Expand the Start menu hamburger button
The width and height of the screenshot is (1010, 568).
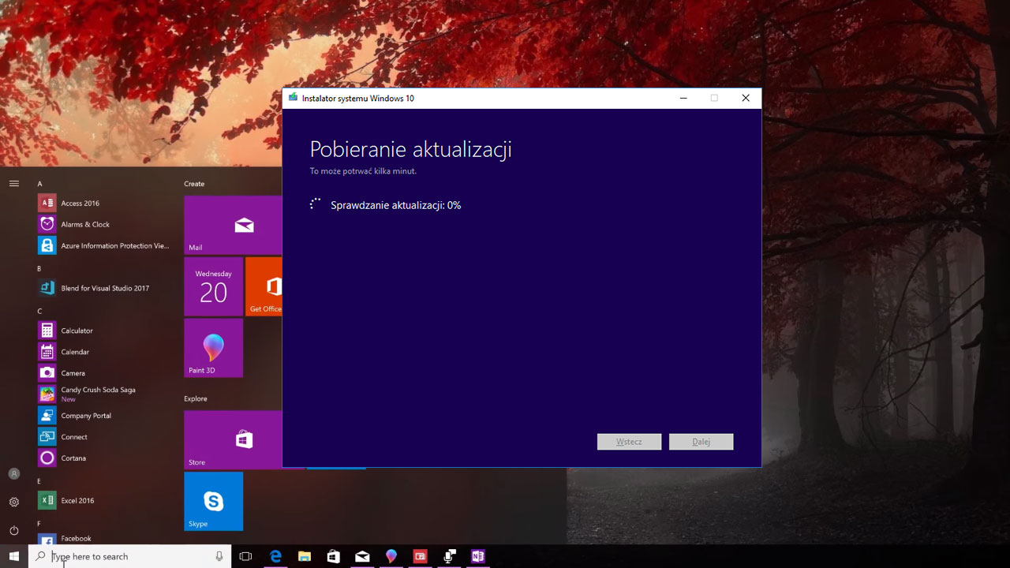[13, 183]
